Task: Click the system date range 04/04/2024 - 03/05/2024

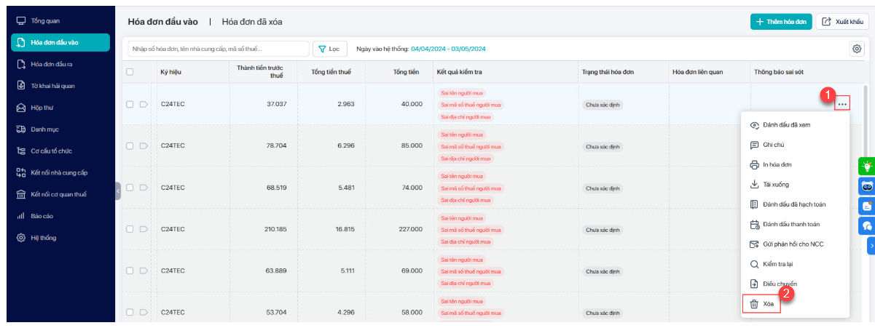Action: [x=448, y=49]
